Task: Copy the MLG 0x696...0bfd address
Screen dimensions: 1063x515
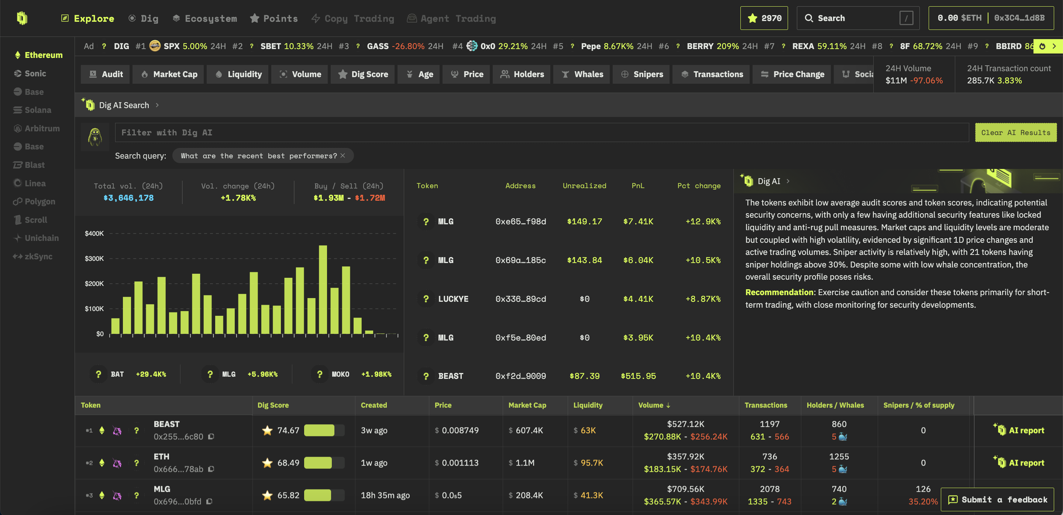Action: click(209, 501)
